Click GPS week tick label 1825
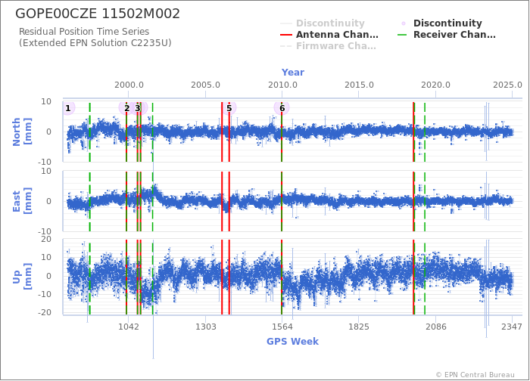The width and height of the screenshot is (530, 381). (x=359, y=327)
